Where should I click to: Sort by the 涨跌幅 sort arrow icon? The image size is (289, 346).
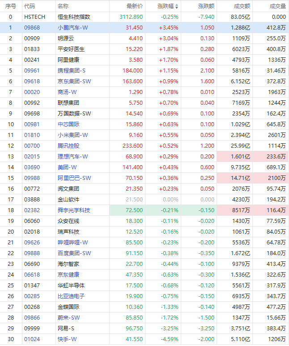177,6
